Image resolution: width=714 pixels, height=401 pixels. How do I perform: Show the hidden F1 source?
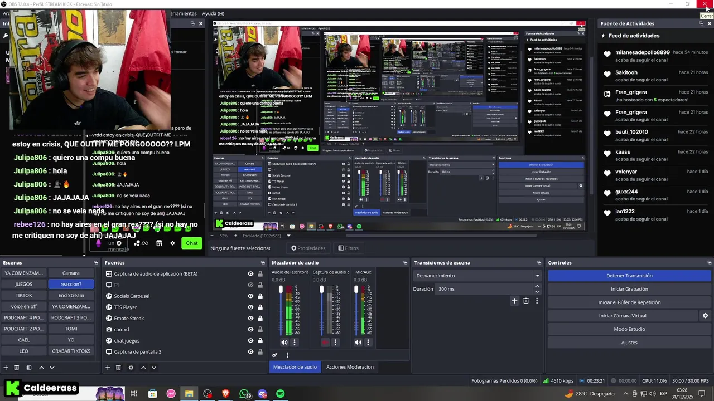click(x=250, y=285)
